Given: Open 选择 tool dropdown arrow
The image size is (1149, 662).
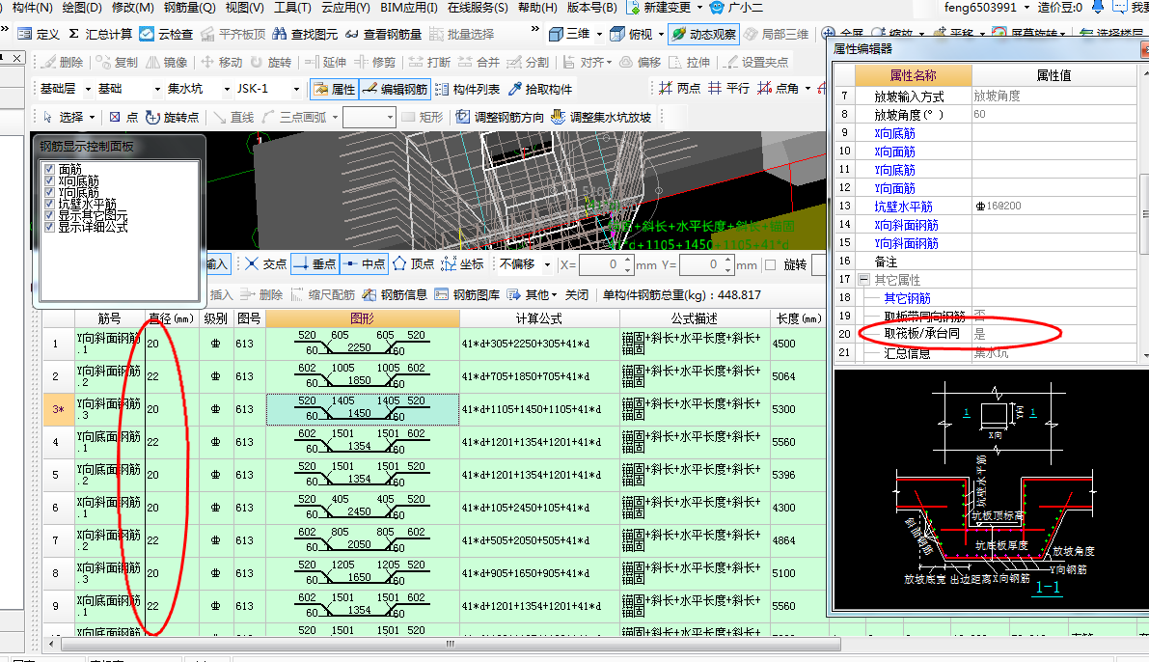Looking at the screenshot, I should point(93,118).
